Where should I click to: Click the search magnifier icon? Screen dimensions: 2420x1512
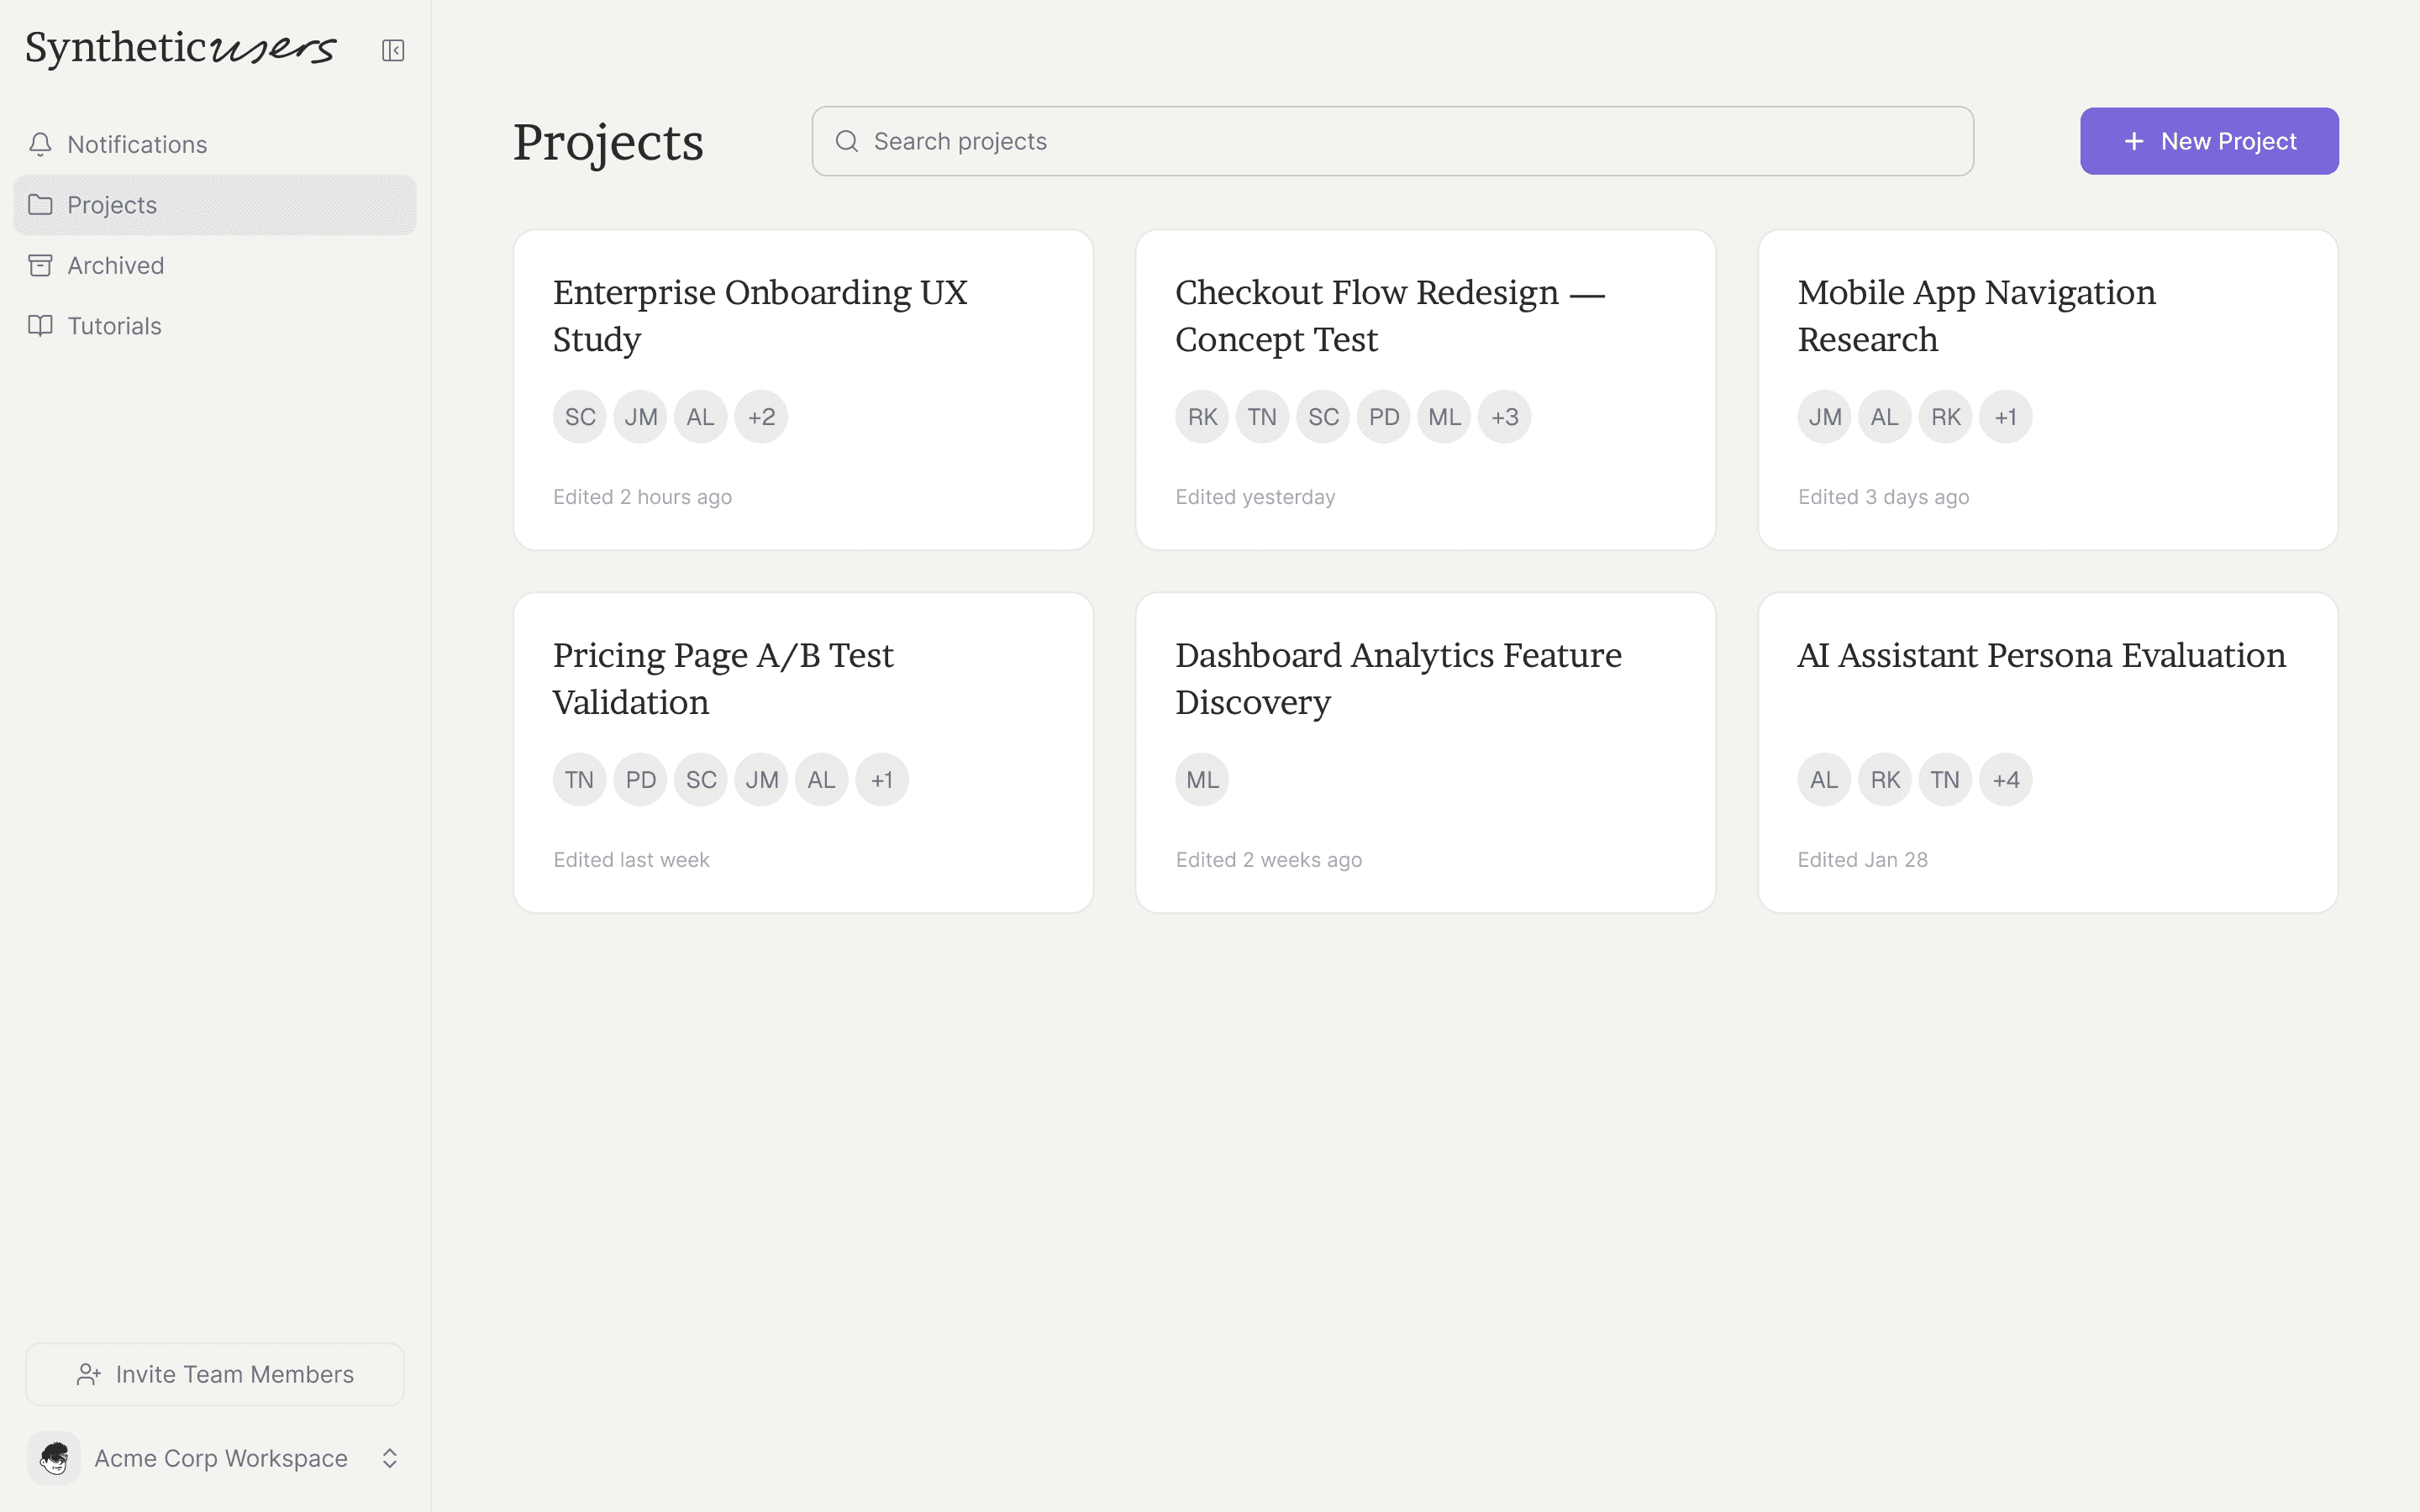pyautogui.click(x=847, y=141)
